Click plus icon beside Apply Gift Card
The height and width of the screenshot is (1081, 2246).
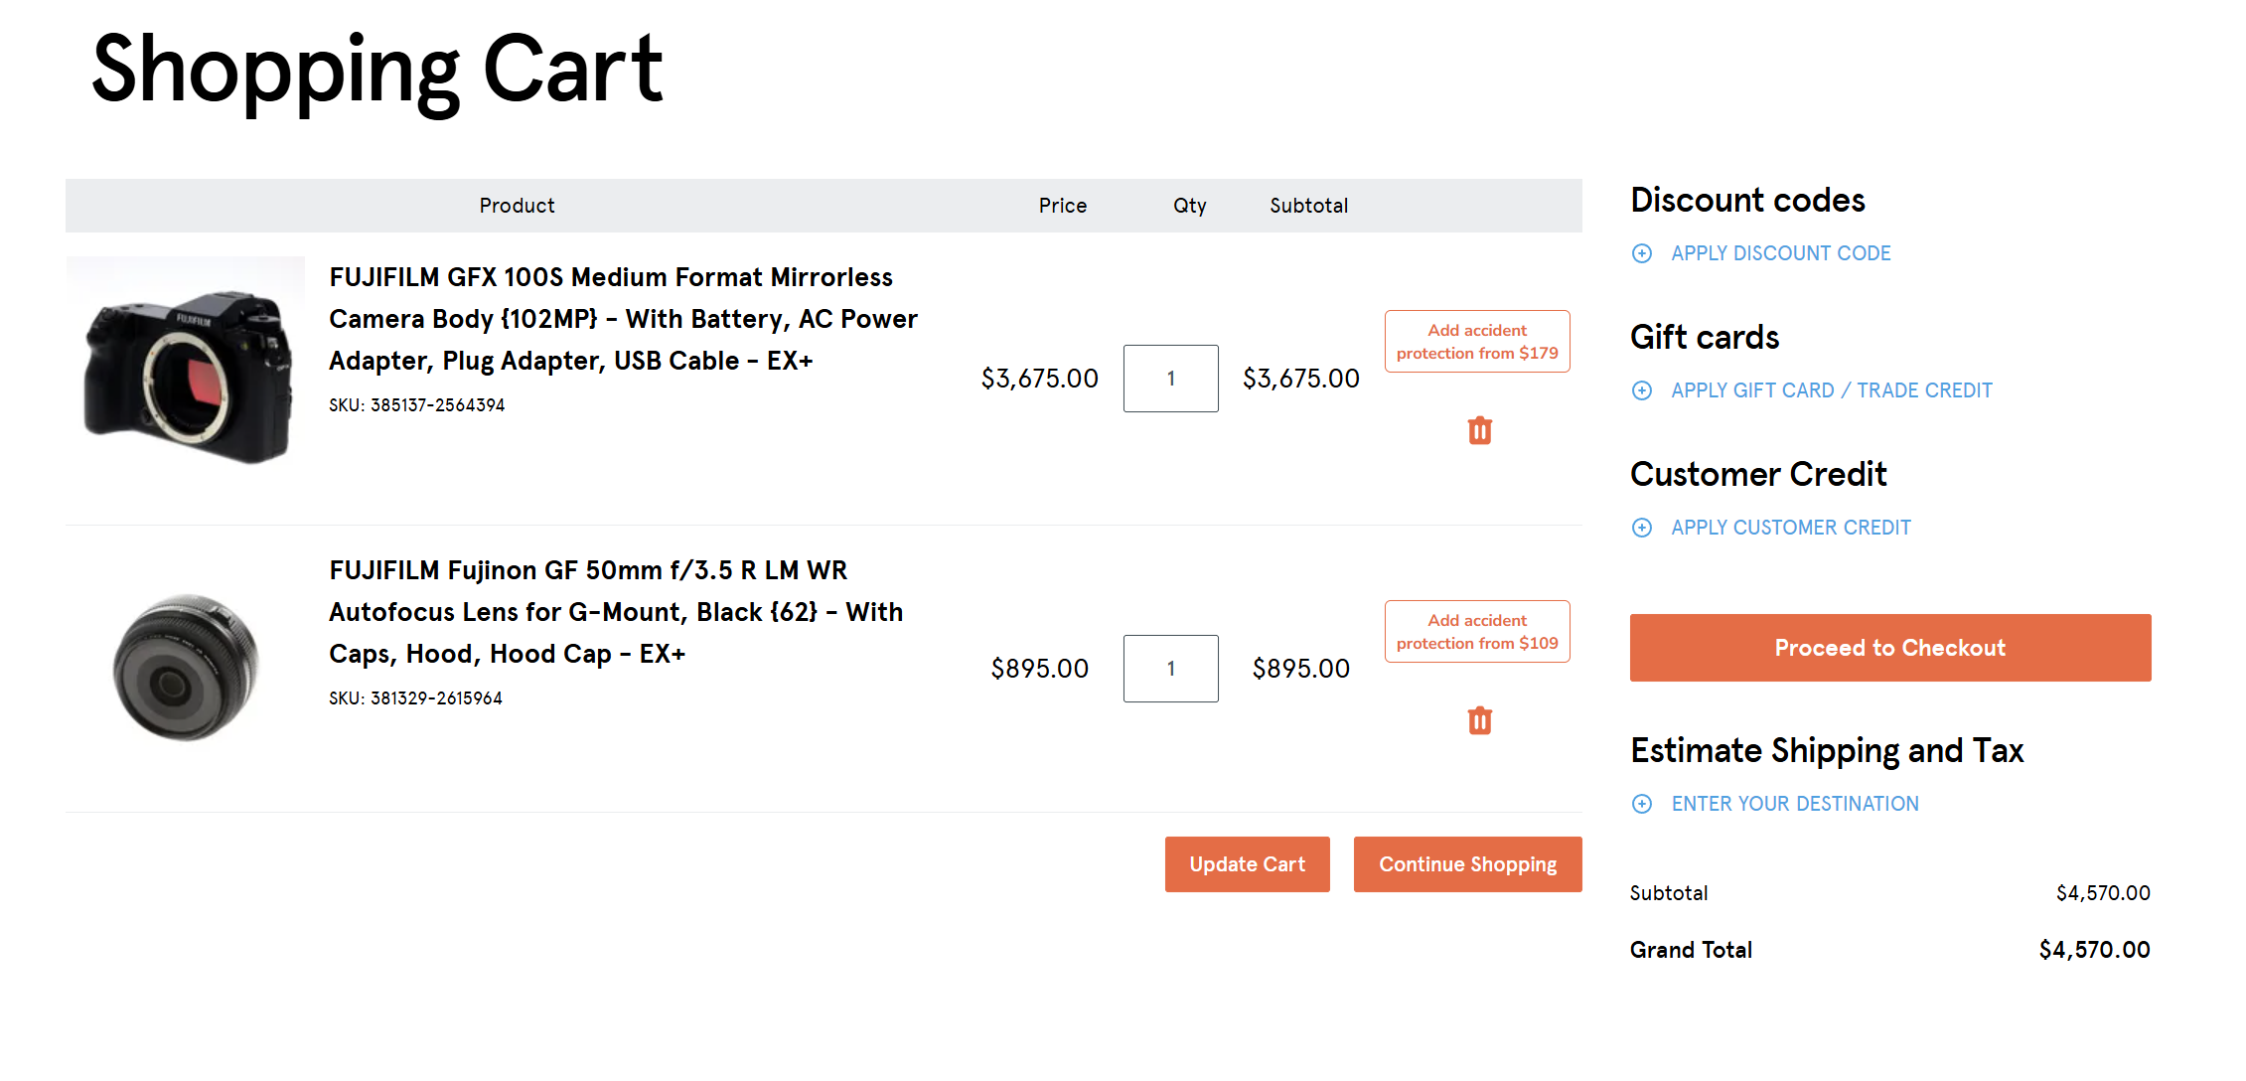pos(1642,390)
